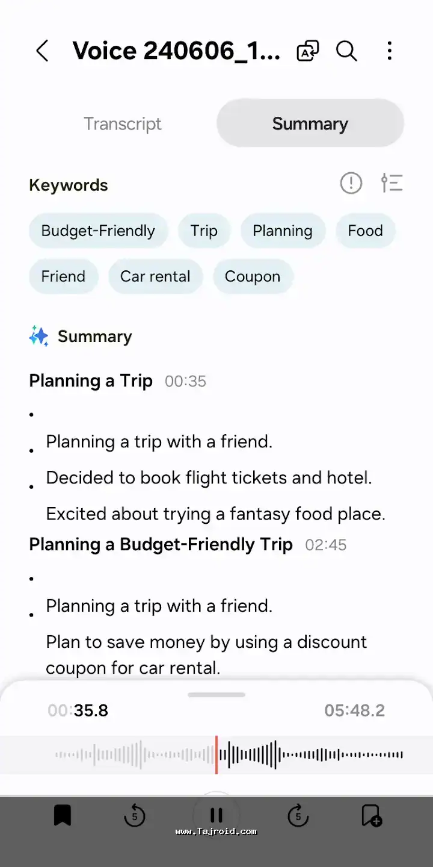Viewport: 433px width, 867px height.
Task: Jump to the 00:35 timestamp
Action: [x=185, y=382]
